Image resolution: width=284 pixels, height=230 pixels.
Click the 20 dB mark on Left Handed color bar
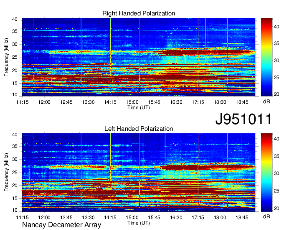[x=276, y=208]
